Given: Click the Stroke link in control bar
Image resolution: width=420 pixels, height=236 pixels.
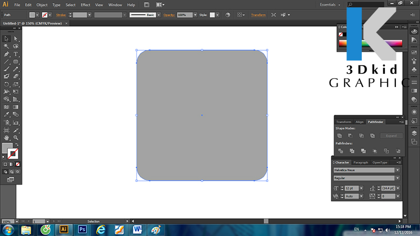Looking at the screenshot, I should (61, 15).
